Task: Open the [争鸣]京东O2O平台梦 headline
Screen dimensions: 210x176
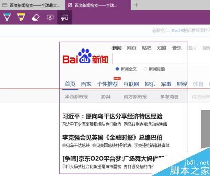Action: pyautogui.click(x=115, y=159)
